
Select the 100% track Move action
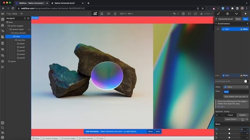235,75
